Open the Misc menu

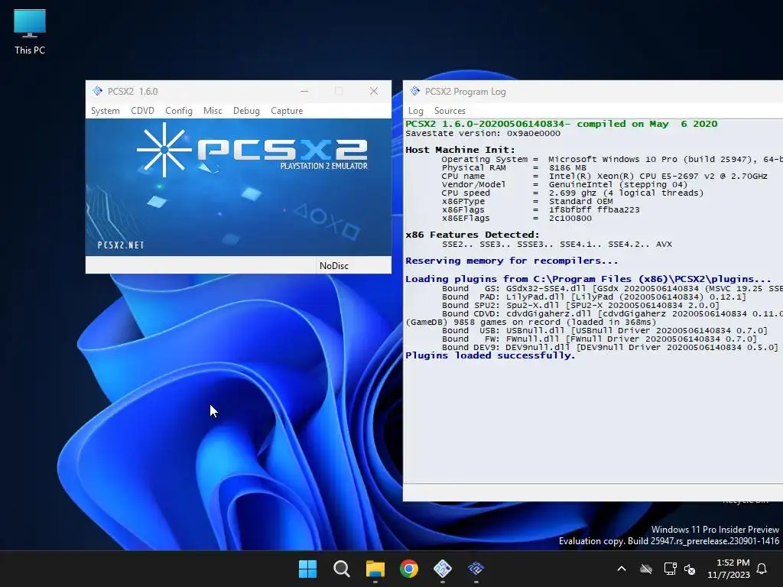pos(213,111)
